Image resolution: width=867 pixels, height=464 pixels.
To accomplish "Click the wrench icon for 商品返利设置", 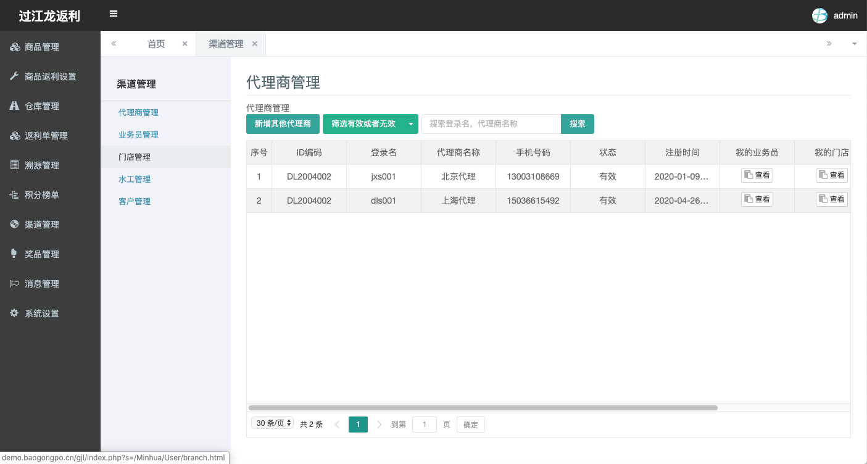I will click(15, 77).
